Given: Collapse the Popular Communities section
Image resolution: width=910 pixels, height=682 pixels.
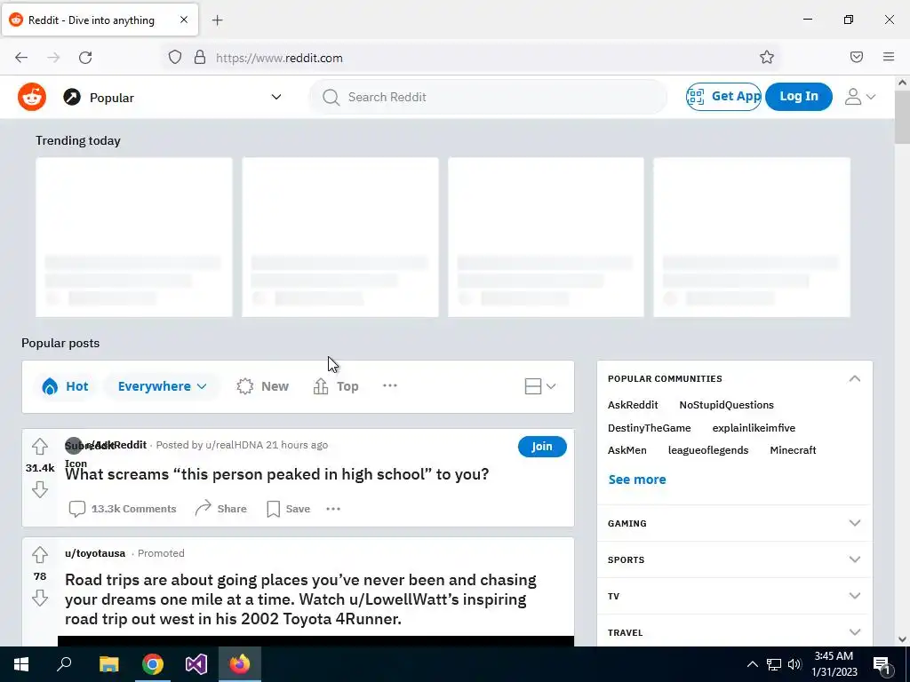Looking at the screenshot, I should click(x=854, y=378).
